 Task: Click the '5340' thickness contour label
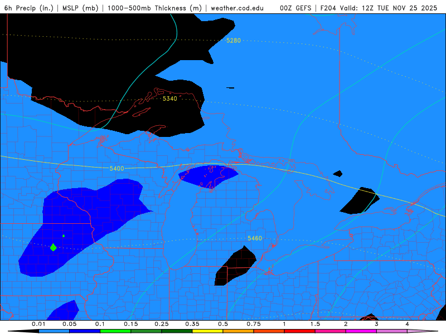pyautogui.click(x=170, y=99)
